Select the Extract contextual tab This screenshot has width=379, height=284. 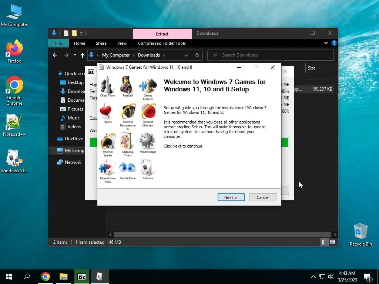tap(162, 34)
